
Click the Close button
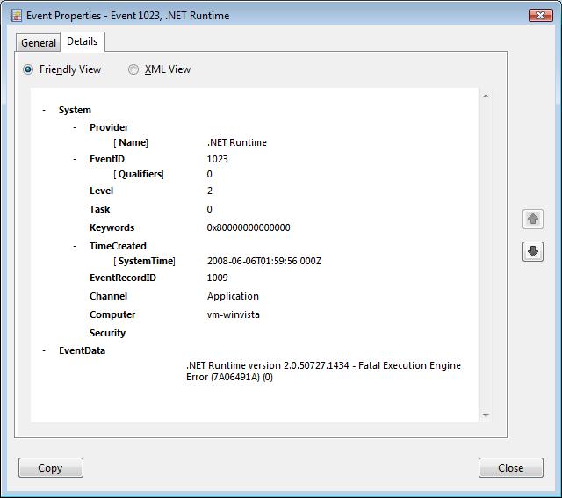click(x=511, y=467)
